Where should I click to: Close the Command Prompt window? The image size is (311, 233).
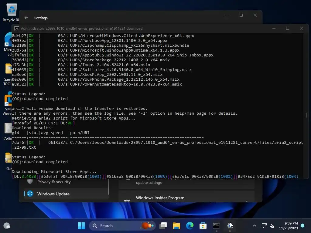point(302,28)
